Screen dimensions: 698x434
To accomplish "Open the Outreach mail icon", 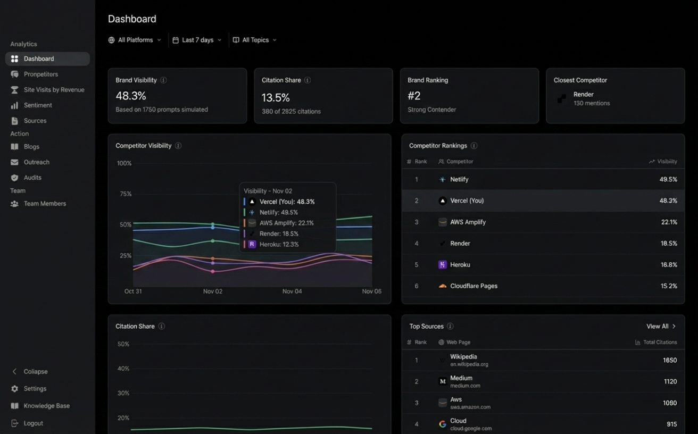I will click(x=14, y=162).
